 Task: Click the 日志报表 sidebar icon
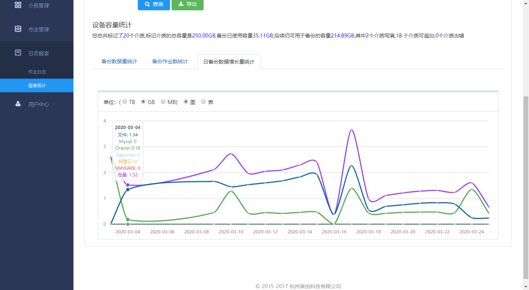click(18, 53)
